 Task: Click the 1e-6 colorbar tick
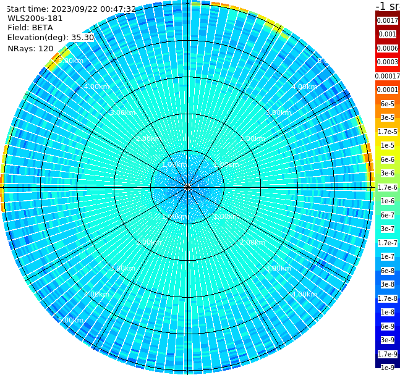click(388, 201)
